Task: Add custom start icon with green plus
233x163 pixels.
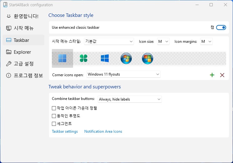Action: point(212,75)
